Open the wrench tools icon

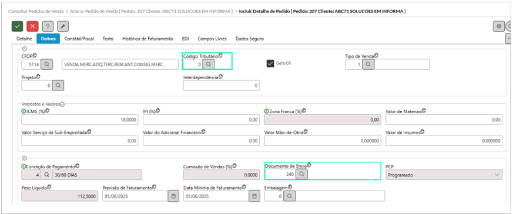click(63, 26)
